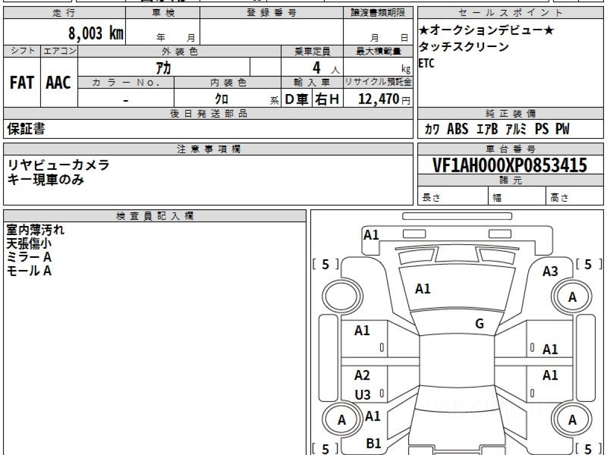Image resolution: width=607 pixels, height=455 pixels.
Task: Click the mileage value 8,003 km
Action: click(96, 33)
